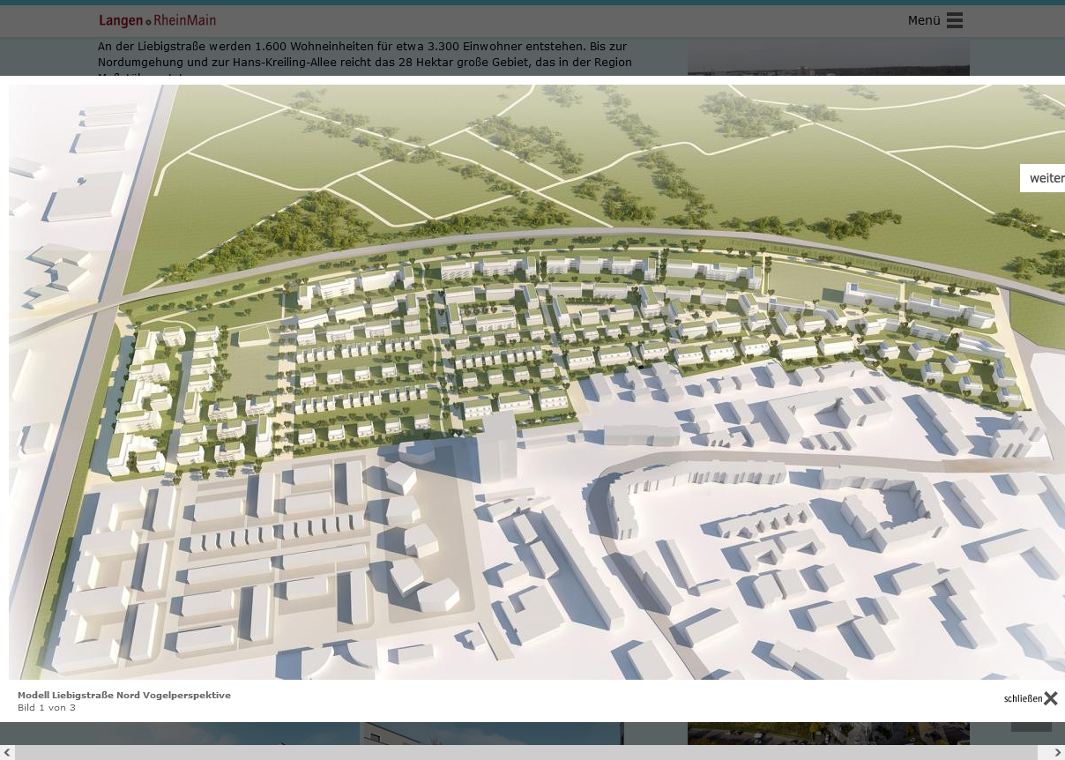Click the article text about Liebigstraße Wohneinheiten
Viewport: 1065px width, 760px height.
(364, 54)
